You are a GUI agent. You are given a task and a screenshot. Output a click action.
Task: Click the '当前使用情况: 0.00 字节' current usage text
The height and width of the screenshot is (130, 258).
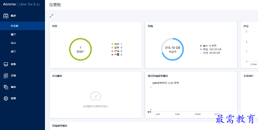click(166, 83)
